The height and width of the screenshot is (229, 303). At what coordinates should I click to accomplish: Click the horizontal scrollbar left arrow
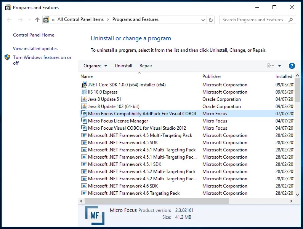pos(81,201)
